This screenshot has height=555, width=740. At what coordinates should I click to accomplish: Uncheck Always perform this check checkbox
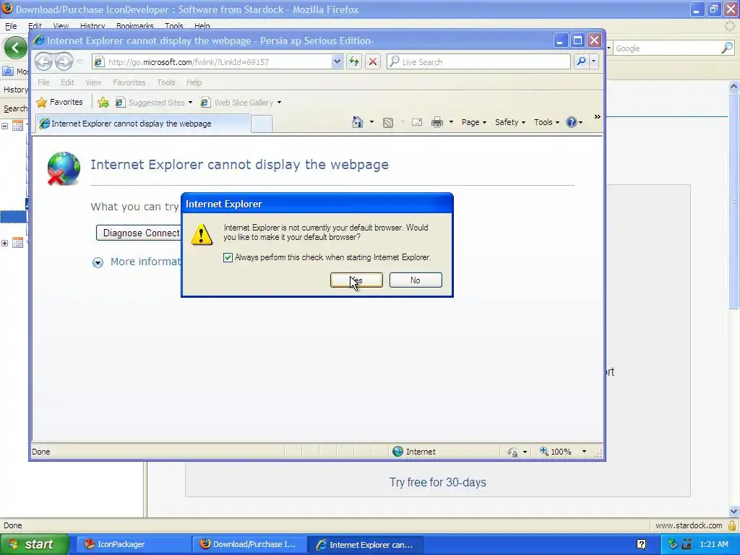point(228,257)
